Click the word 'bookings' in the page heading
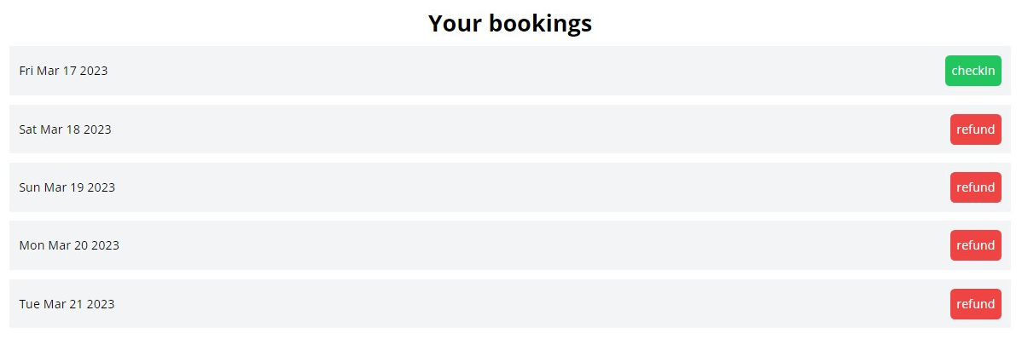Screen dimensions: 1022x339 pos(540,24)
